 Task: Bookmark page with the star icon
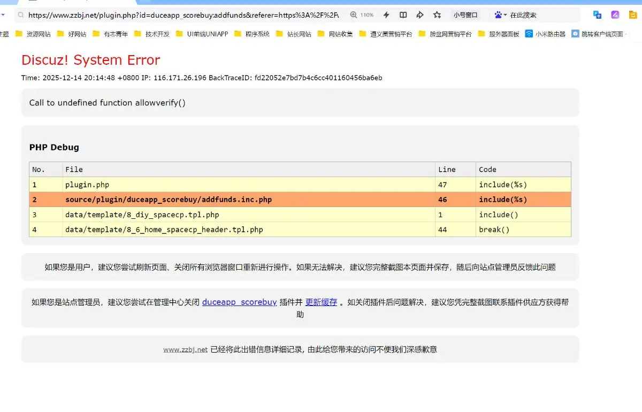pos(437,15)
